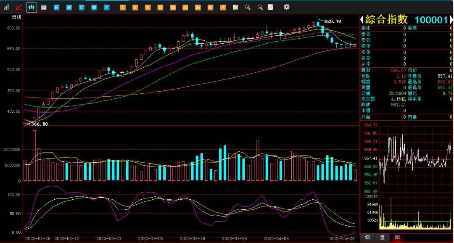Select the 2hr chart button
454x243 pixels.
click(x=198, y=8)
